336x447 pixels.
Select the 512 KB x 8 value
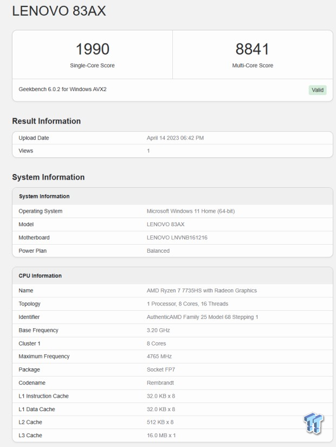click(x=160, y=422)
